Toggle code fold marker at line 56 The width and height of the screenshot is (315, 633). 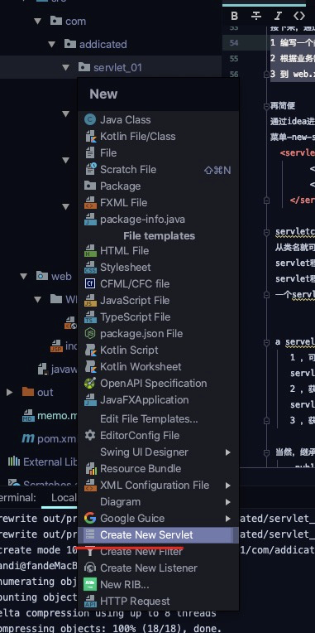point(266,75)
